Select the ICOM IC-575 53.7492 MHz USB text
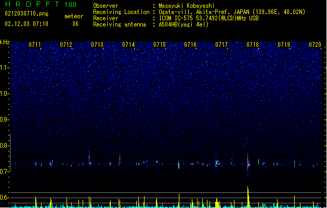The image size is (327, 208). coord(208,18)
